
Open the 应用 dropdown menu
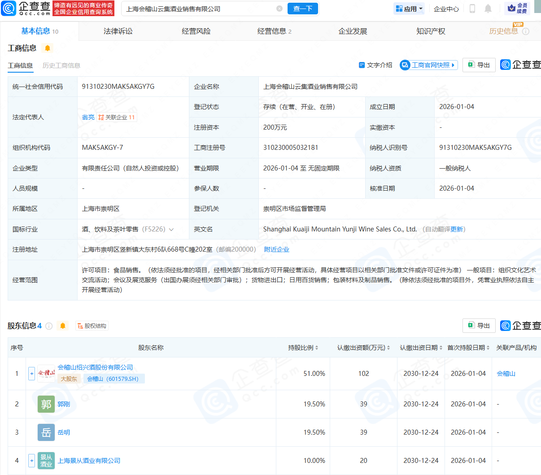409,9
